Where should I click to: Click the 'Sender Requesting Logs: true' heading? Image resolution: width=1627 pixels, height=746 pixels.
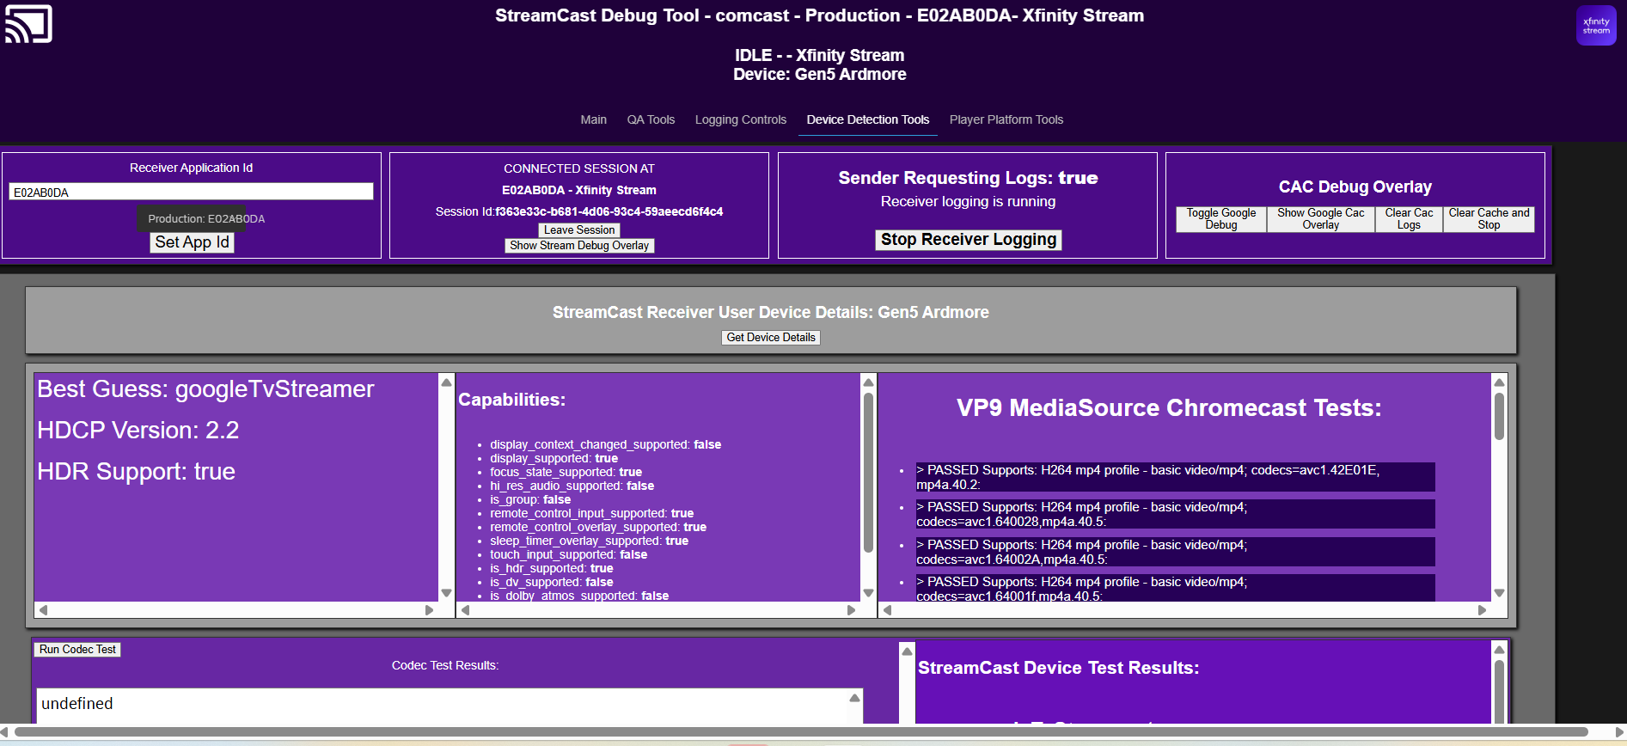968,178
